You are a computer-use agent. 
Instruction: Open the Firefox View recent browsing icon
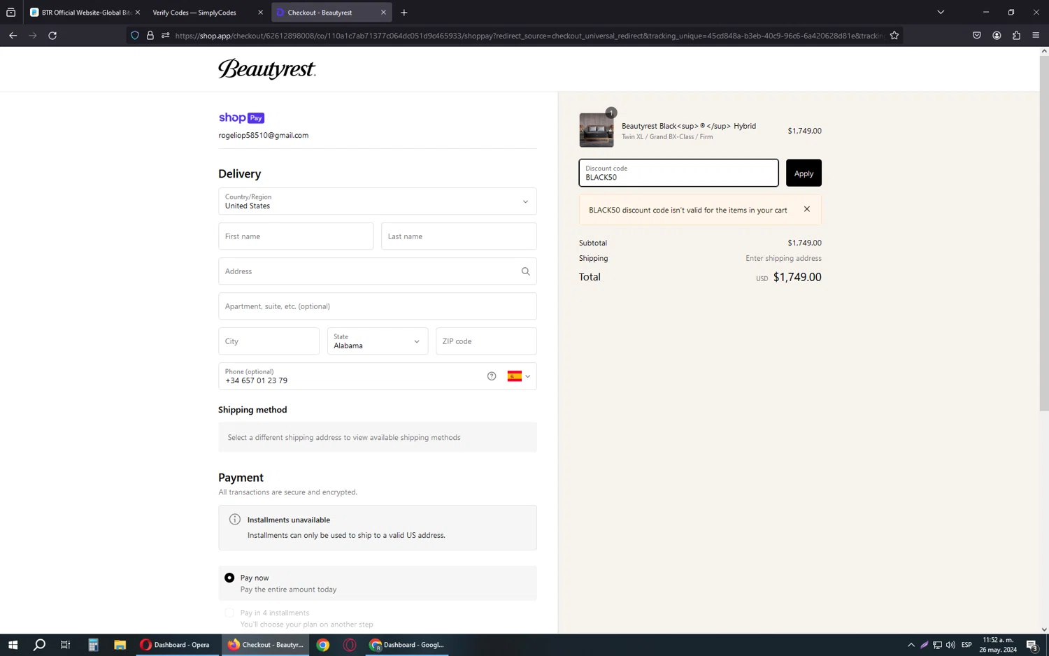point(10,12)
